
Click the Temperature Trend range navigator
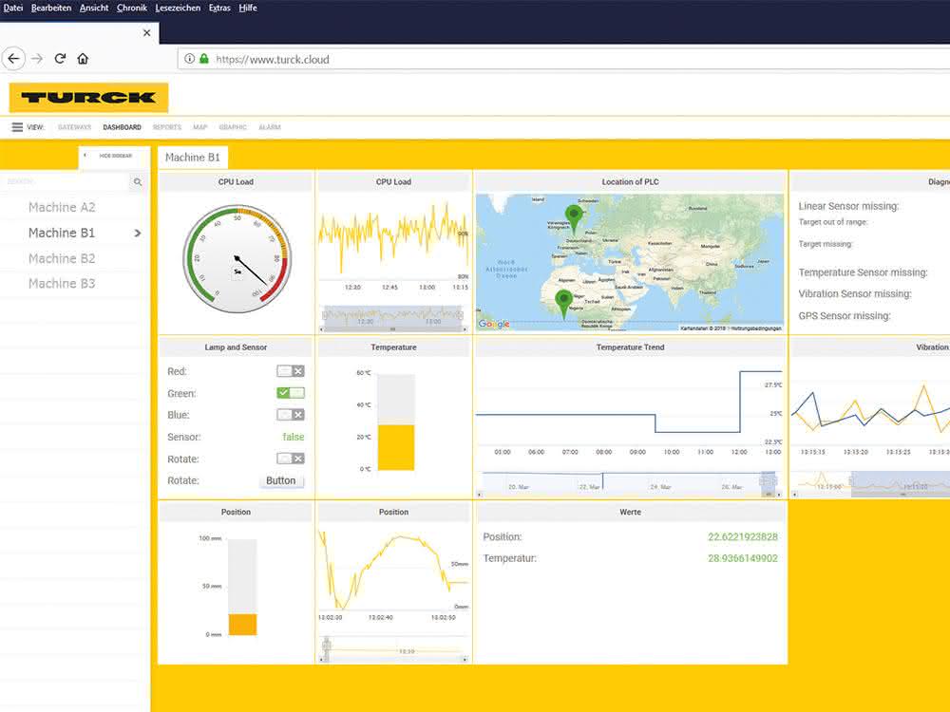pyautogui.click(x=630, y=484)
